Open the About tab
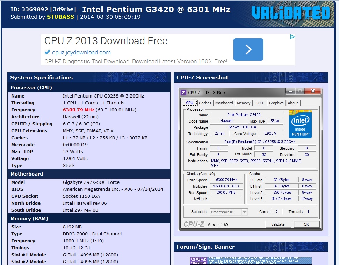 (x=293, y=103)
